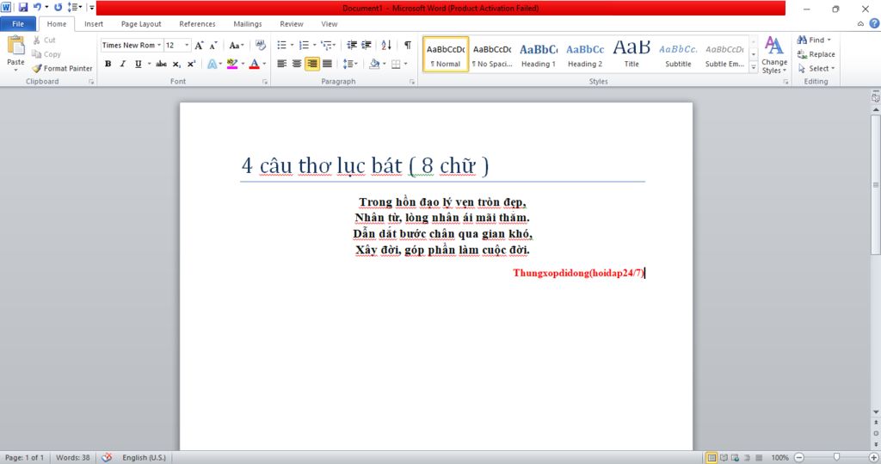Toggle Italic formatting
Image resolution: width=881 pixels, height=464 pixels.
pos(122,64)
